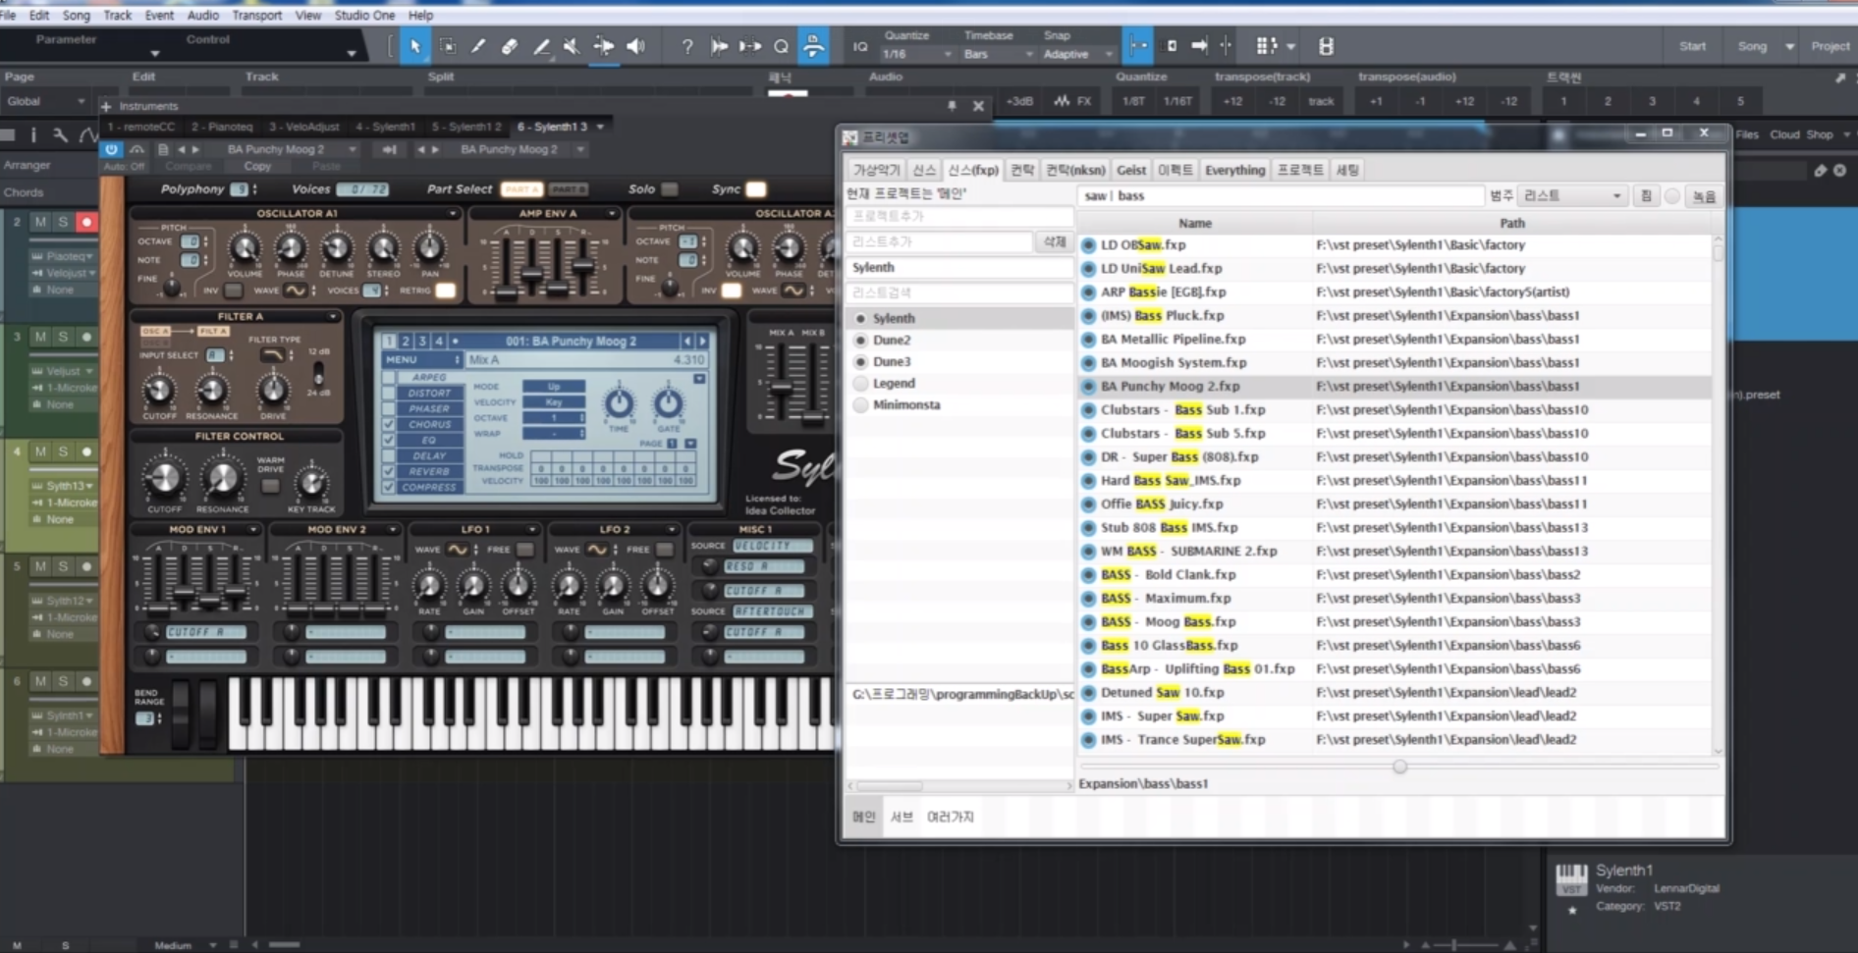Click the blue icon beside LD OBSaw.fxp
Image resolution: width=1858 pixels, height=953 pixels.
tap(1088, 245)
